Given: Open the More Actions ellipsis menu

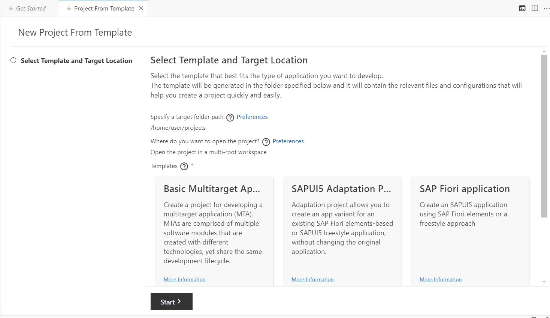Looking at the screenshot, I should coord(547,8).
